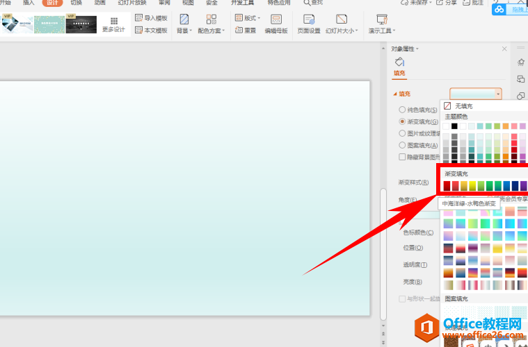Select the Fill (填充) panel tab label
Screen dimensions: 528x347
399,73
